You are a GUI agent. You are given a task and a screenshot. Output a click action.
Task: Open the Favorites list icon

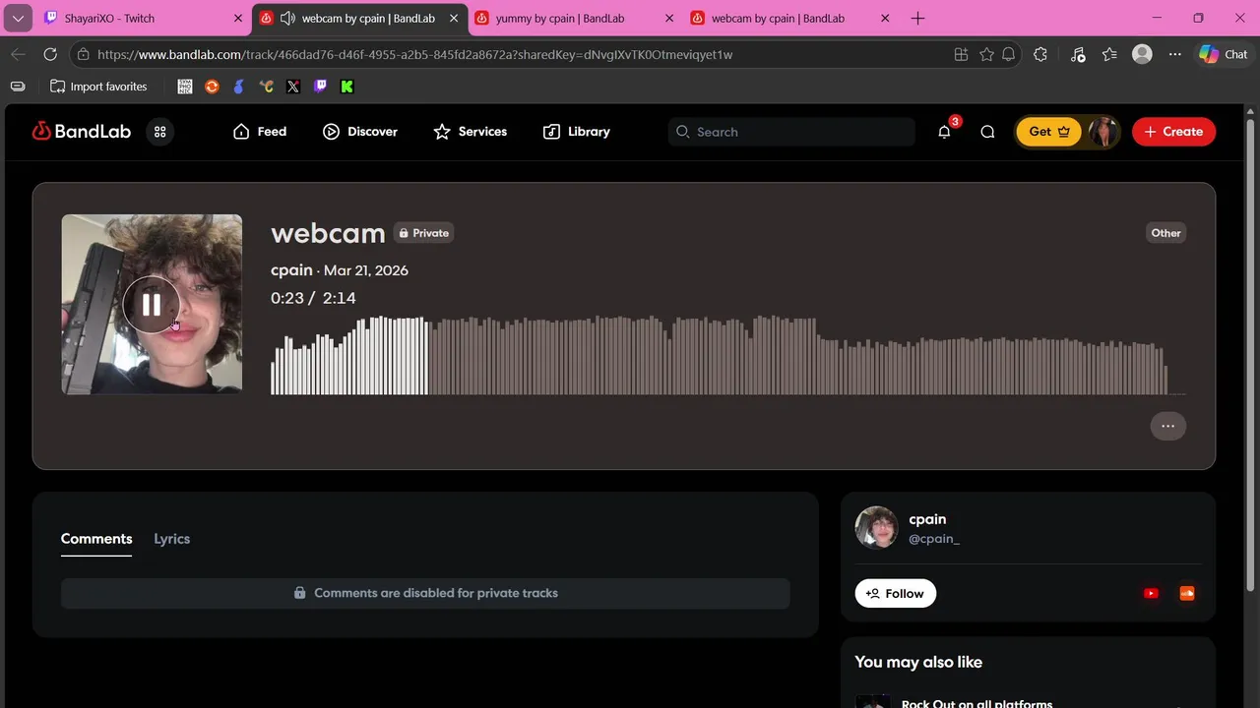pos(1109,54)
